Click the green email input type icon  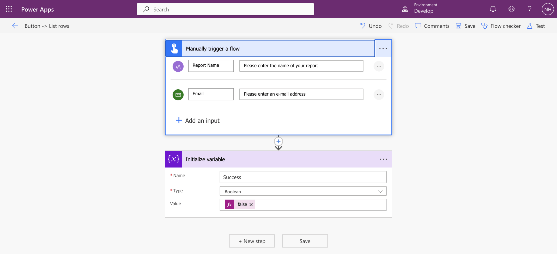pos(178,95)
